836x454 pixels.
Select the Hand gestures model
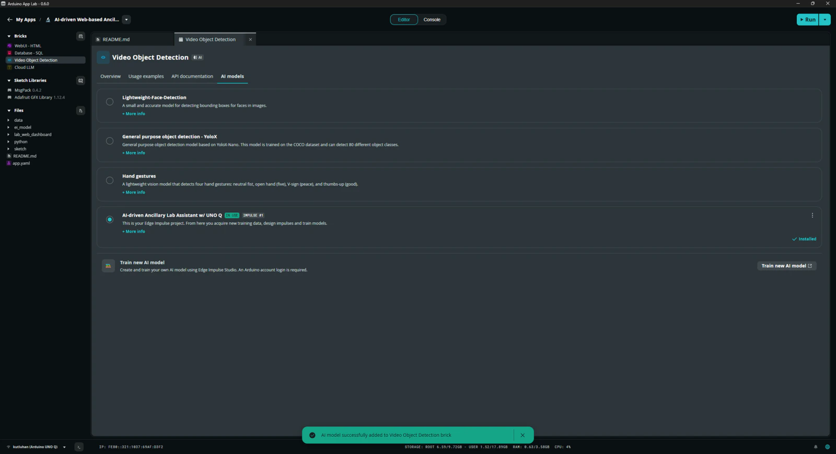110,181
